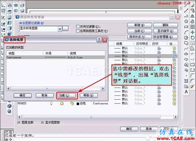Viewport: 196px width, 141px height.
Task: Click the layer list scroll right arrow
Action: (176, 117)
